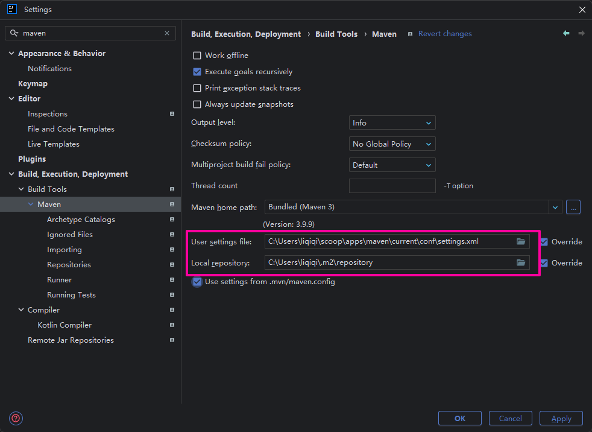Screen dimensions: 592x432
Task: Browse for User settings file folder icon
Action: coord(521,241)
